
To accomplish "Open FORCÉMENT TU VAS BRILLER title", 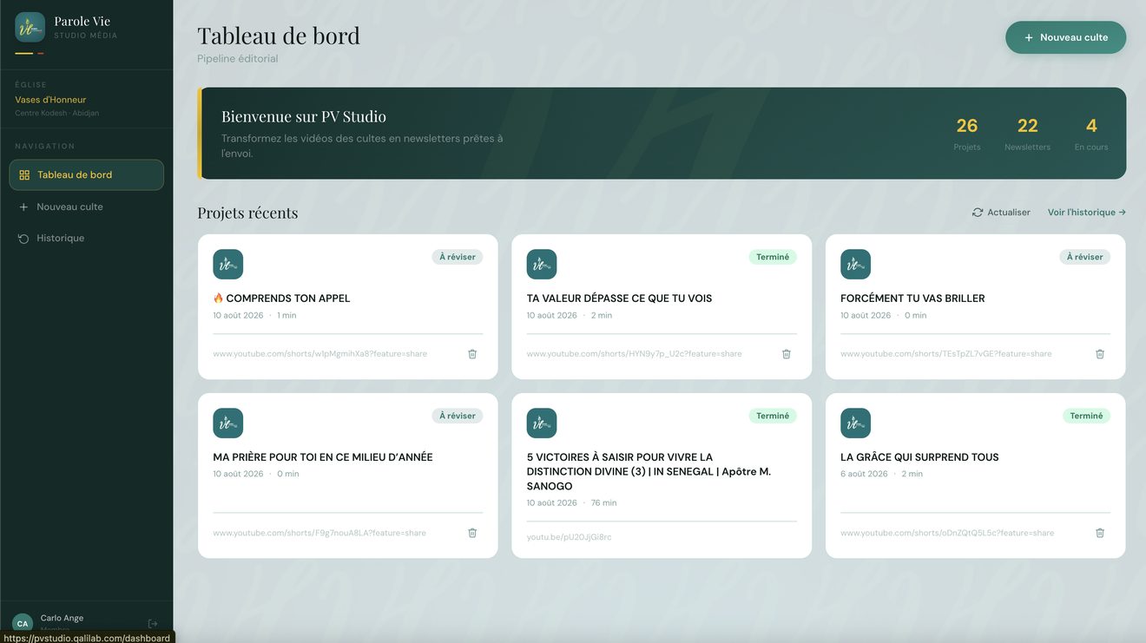I will [913, 298].
